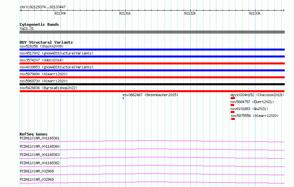Open nsv5875556 (Almarri2020) label
This screenshot has width=294, height=187.
click(x=255, y=116)
